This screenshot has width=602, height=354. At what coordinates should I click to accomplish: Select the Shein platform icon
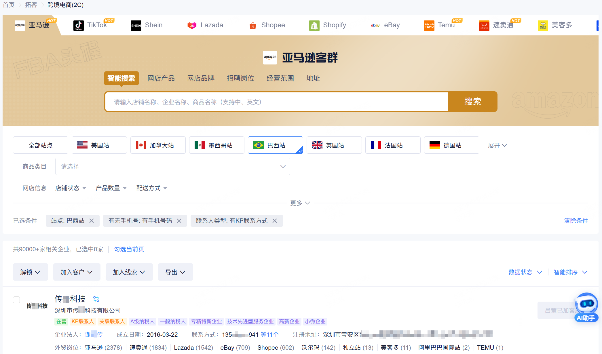tap(136, 25)
